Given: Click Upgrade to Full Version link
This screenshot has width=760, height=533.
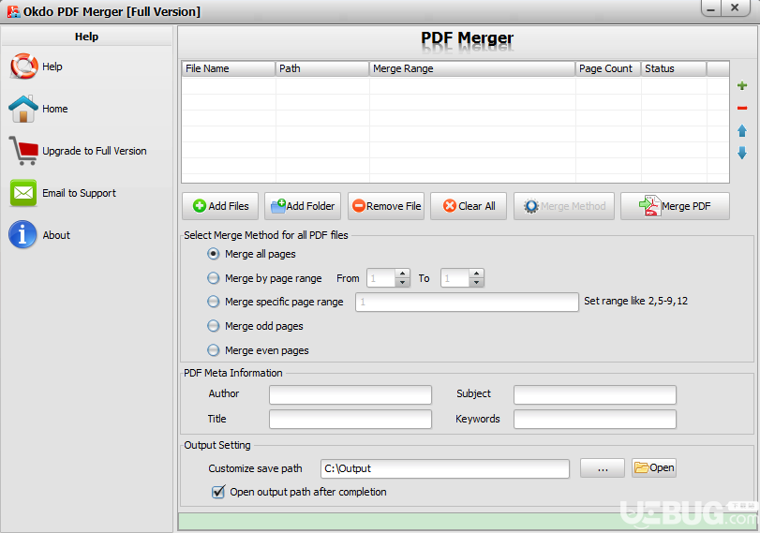Looking at the screenshot, I should [95, 151].
